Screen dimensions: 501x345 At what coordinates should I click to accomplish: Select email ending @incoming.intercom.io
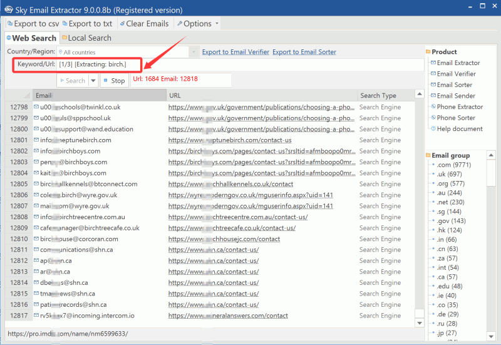(x=87, y=316)
